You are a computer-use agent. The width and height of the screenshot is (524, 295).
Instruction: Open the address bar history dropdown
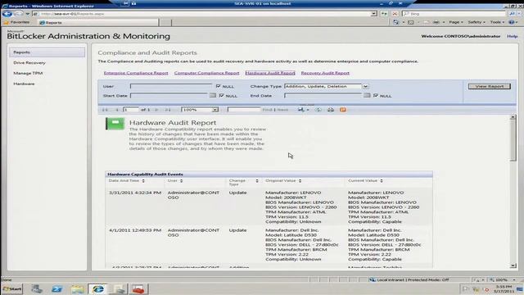pos(373,14)
